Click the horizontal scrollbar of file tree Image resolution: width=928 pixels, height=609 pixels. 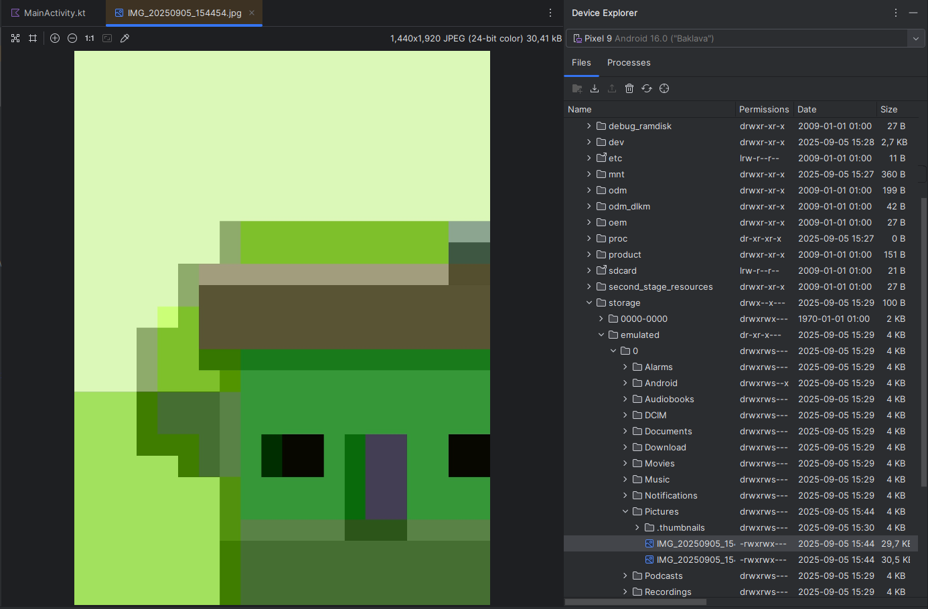[x=635, y=602]
